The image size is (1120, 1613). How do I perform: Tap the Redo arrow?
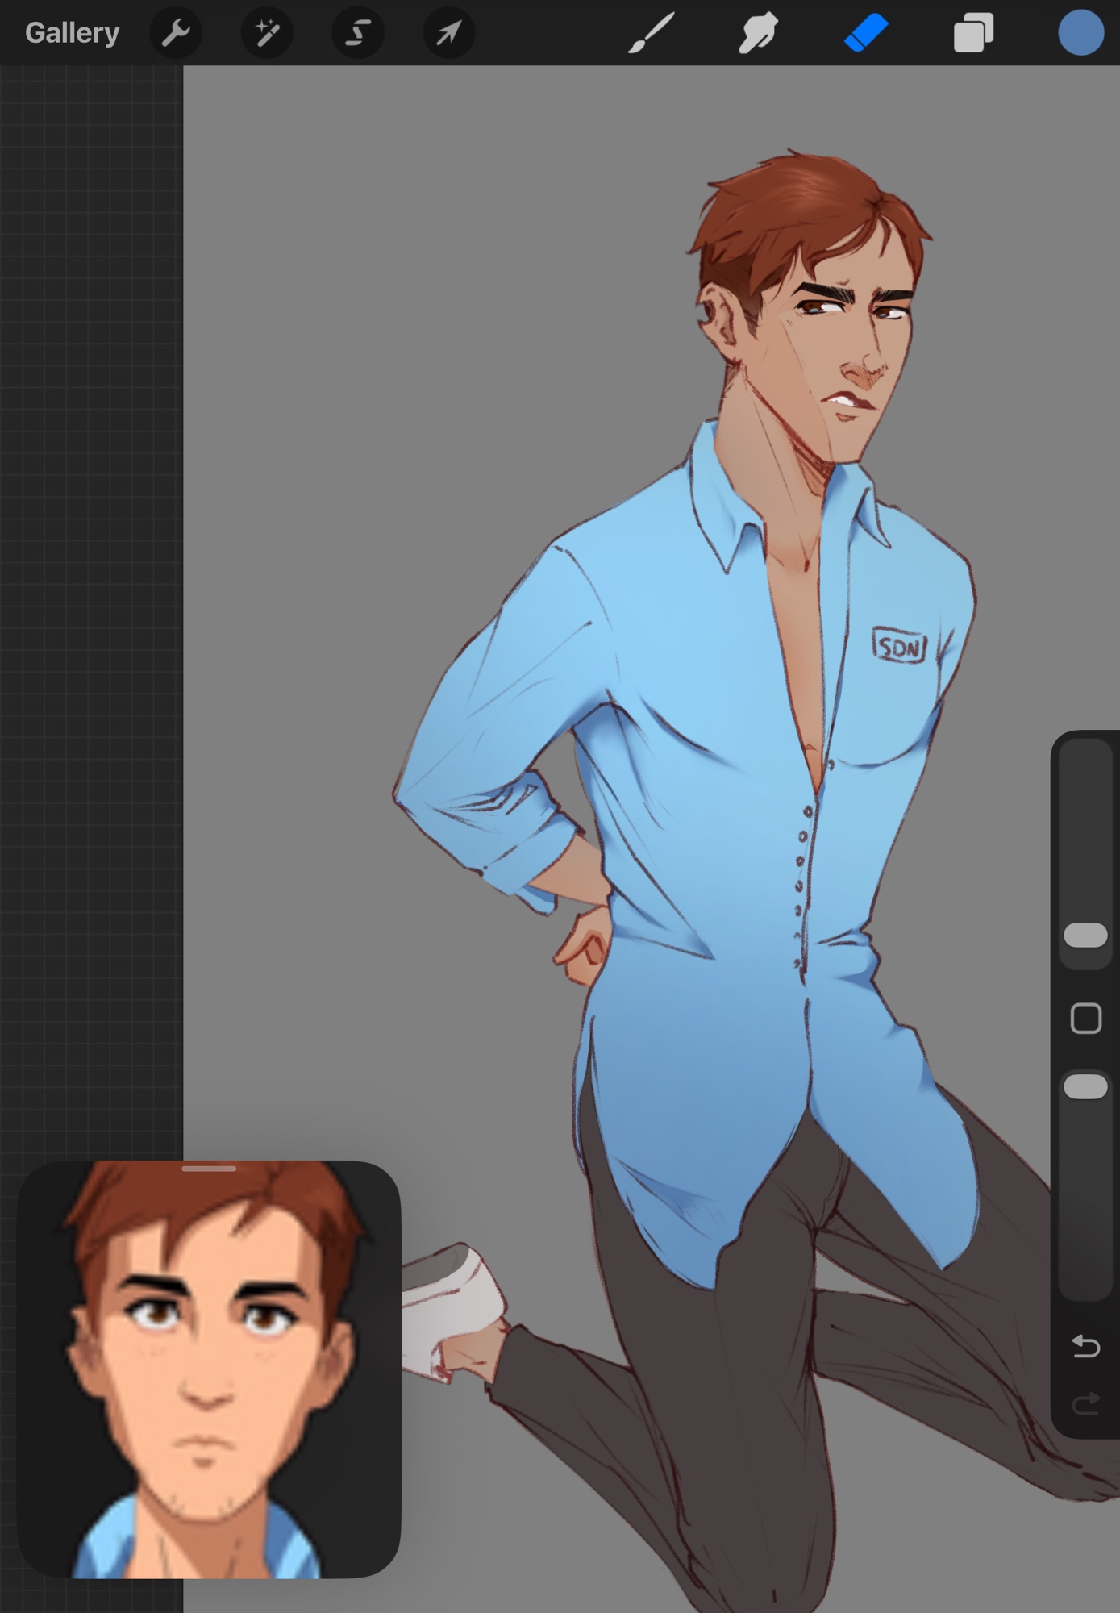1085,1405
